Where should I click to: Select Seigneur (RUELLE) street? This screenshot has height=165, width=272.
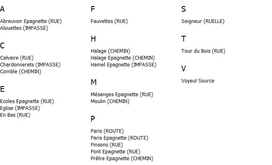203,21
